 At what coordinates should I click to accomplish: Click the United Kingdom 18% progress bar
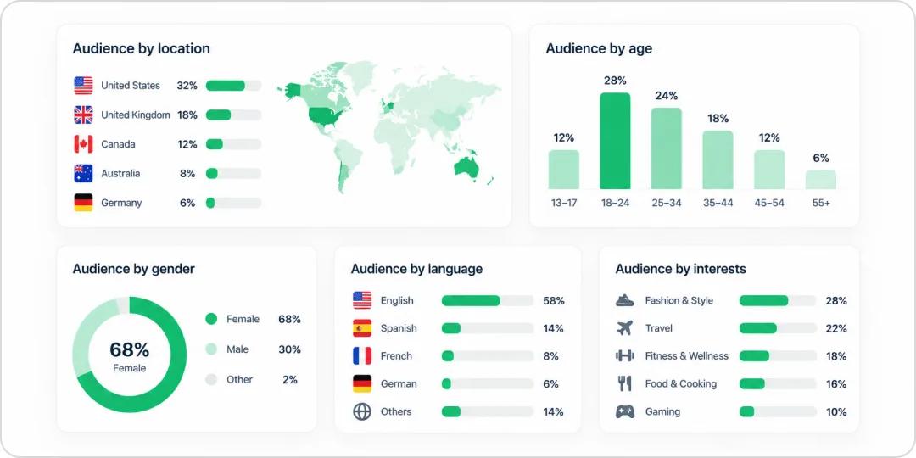coord(234,114)
